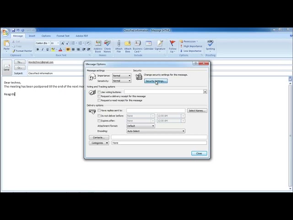Click the Center alignment icon
Viewport: 293px width, 220px height.
[73, 49]
